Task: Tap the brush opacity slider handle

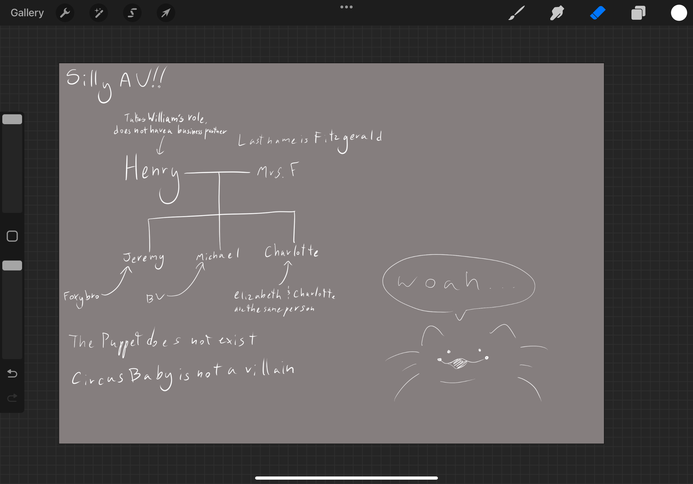Action: [x=12, y=266]
